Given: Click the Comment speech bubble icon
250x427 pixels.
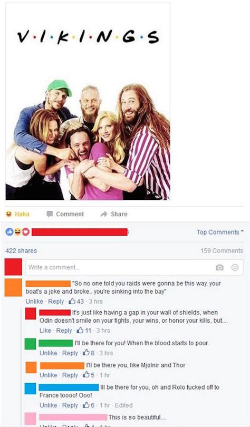Looking at the screenshot, I should click(x=49, y=215).
